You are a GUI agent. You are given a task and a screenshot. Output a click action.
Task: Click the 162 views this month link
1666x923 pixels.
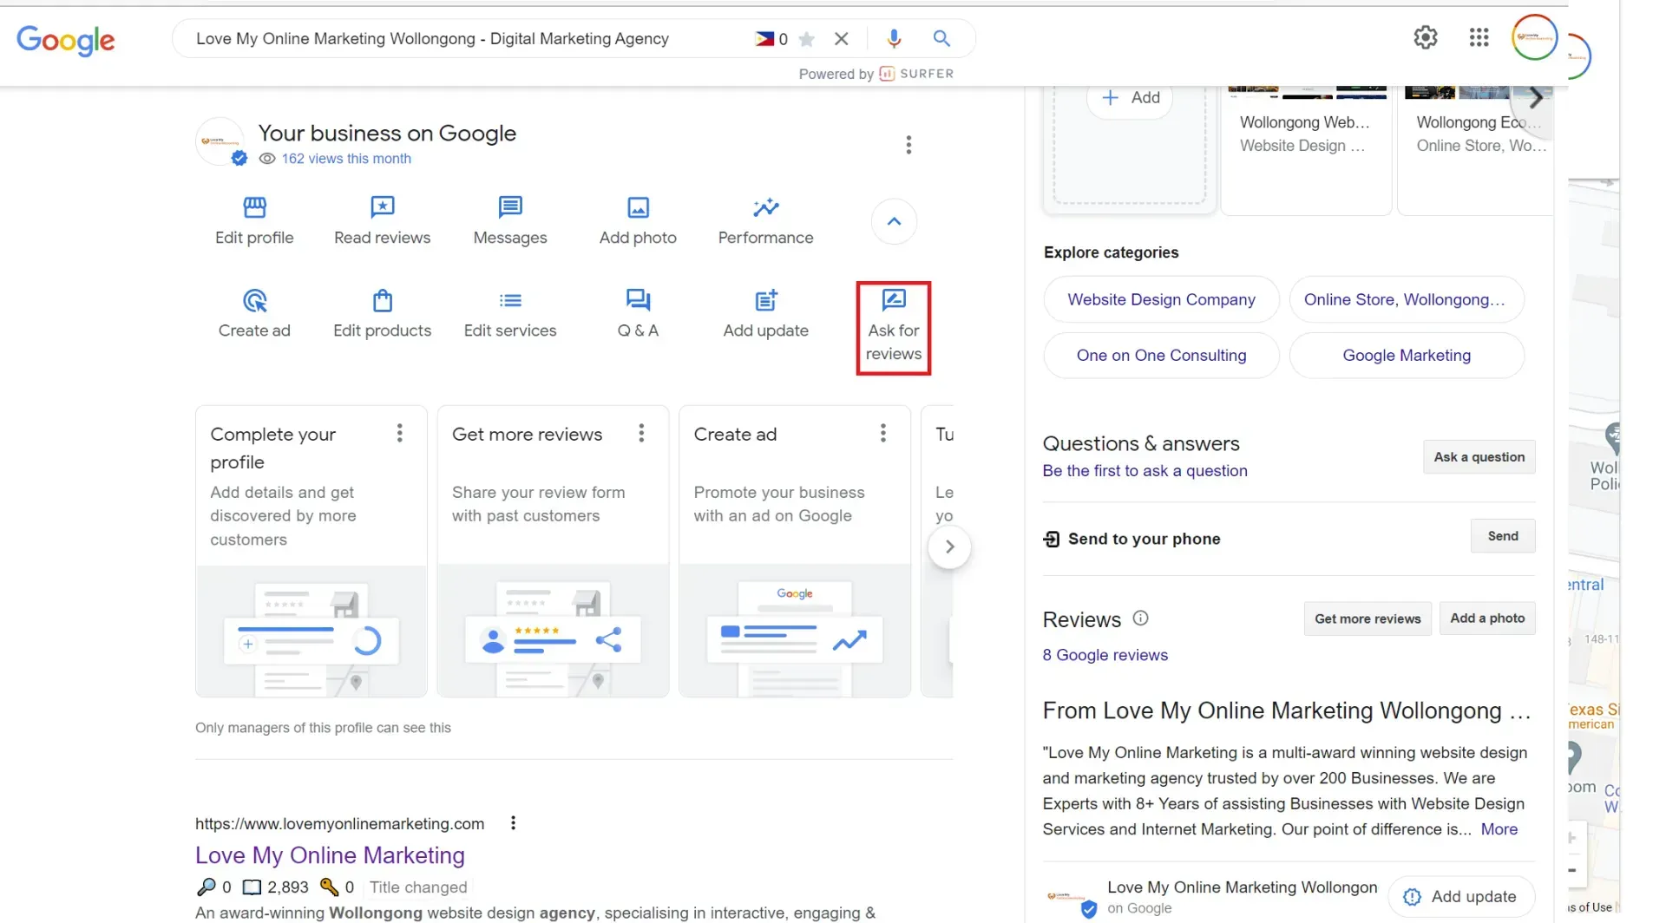346,159
